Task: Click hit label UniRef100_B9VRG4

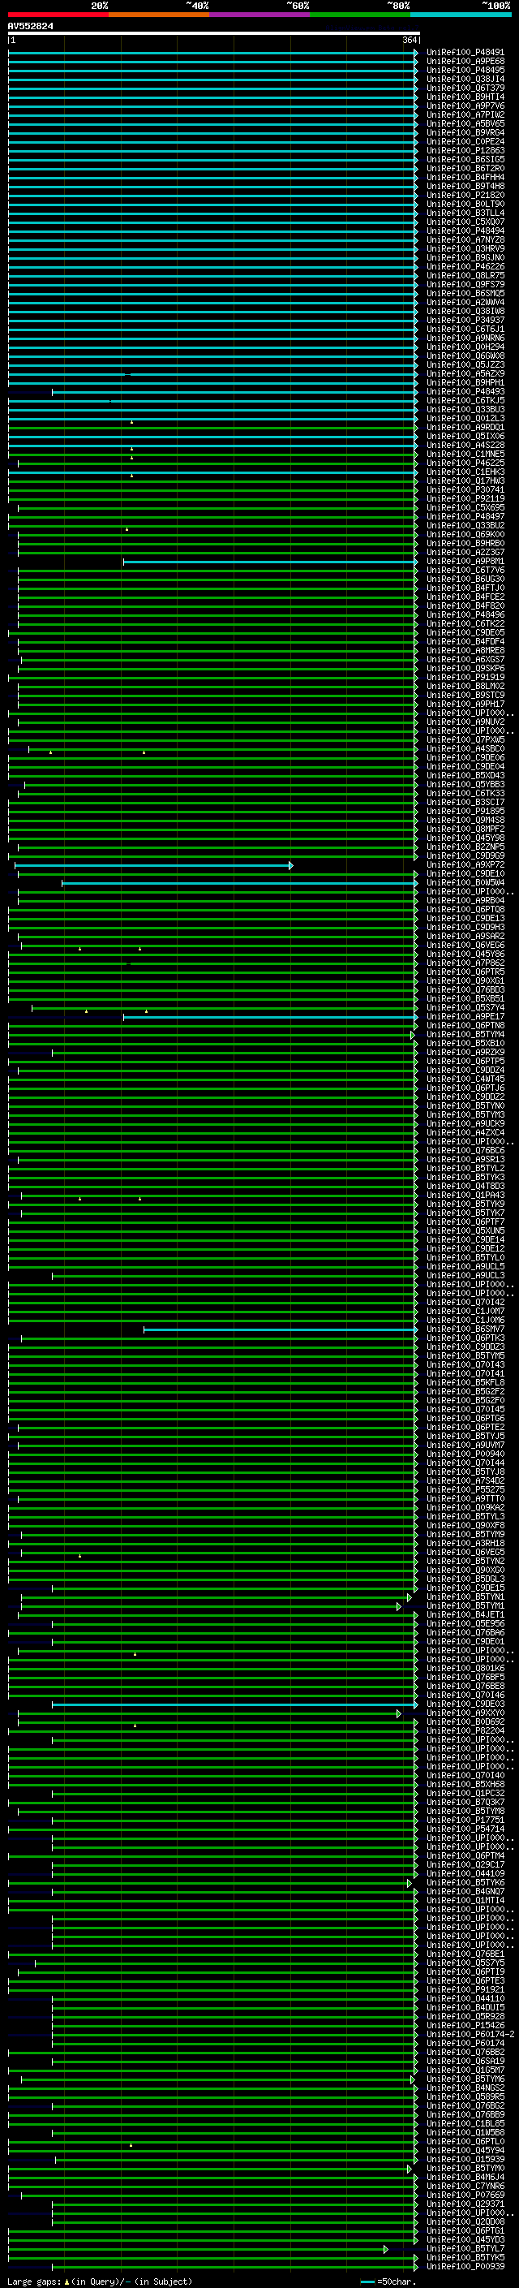Action: pyautogui.click(x=465, y=132)
